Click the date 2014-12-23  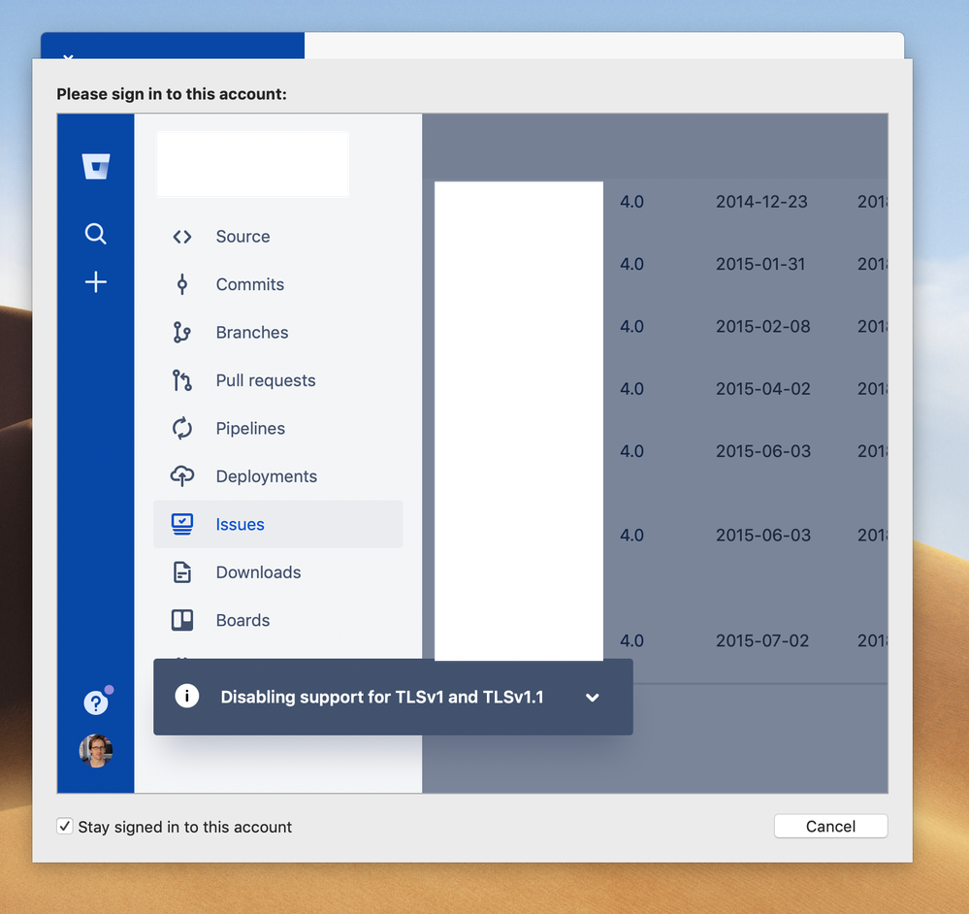coord(761,202)
